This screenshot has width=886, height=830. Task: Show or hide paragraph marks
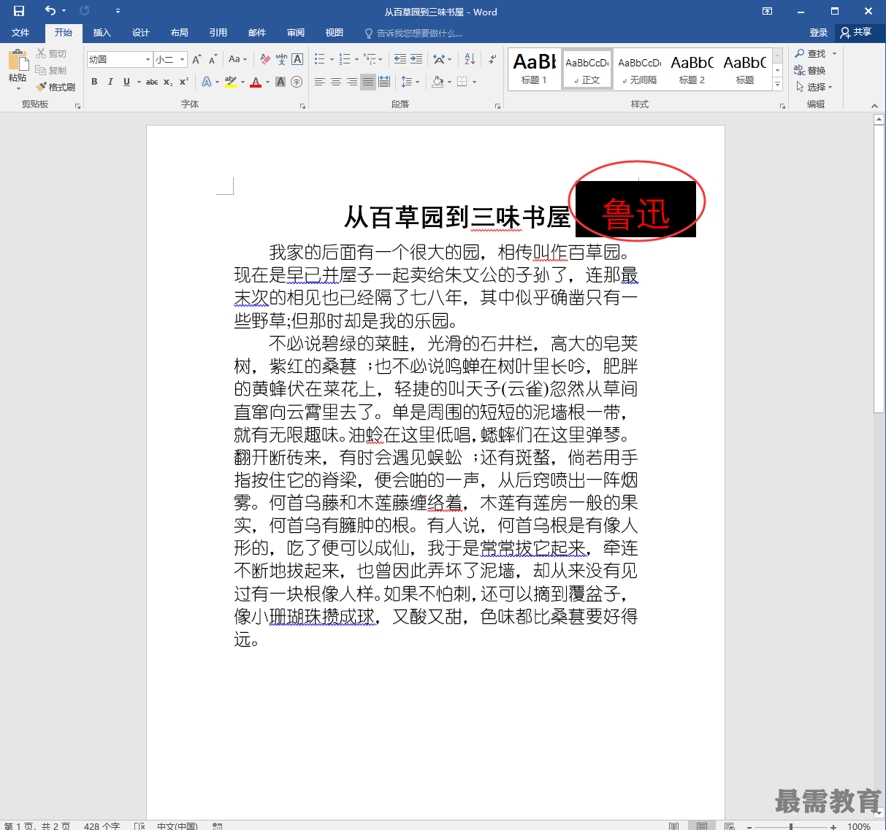(493, 59)
